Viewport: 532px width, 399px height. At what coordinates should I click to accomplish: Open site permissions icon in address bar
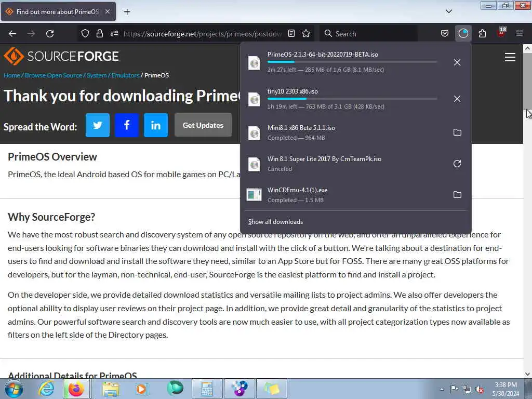[x=114, y=34]
